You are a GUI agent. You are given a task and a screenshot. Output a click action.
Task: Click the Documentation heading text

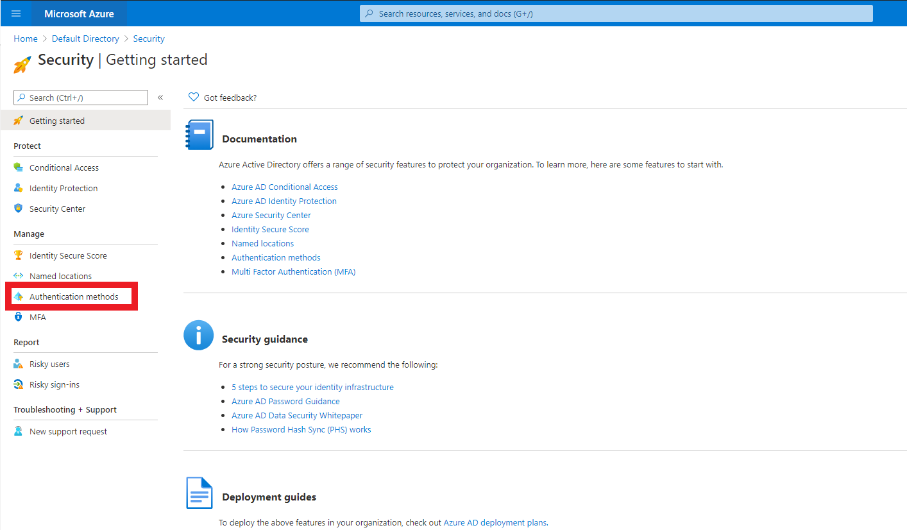pyautogui.click(x=259, y=139)
